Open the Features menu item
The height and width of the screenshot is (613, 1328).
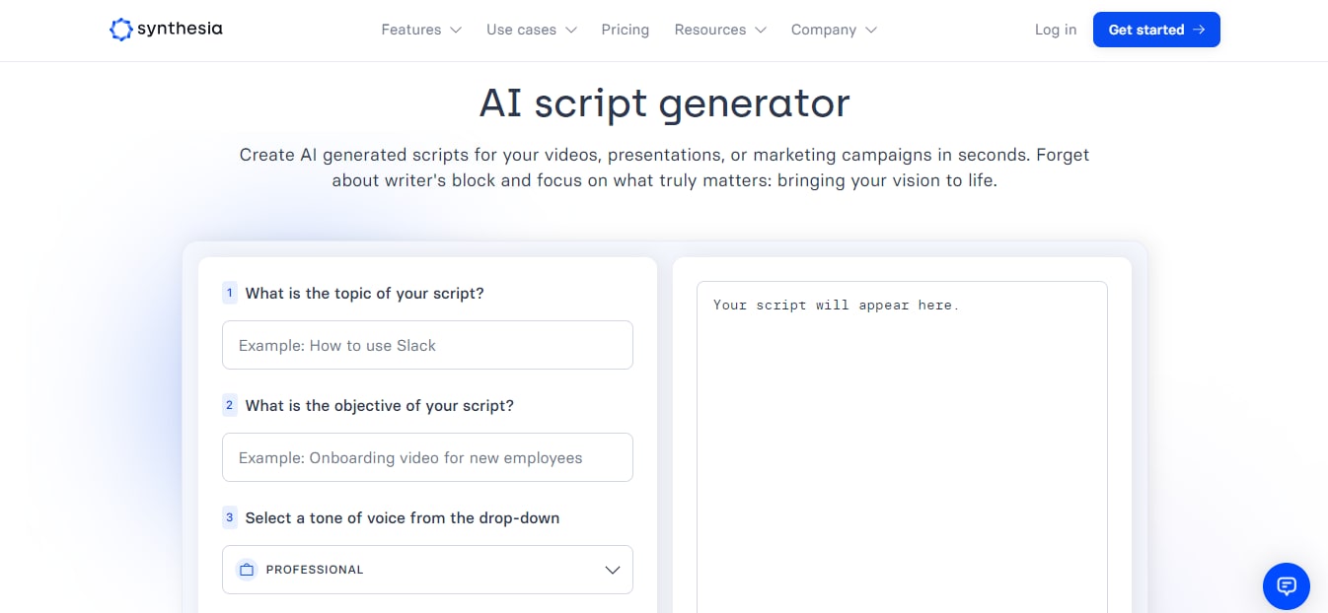pyautogui.click(x=411, y=30)
